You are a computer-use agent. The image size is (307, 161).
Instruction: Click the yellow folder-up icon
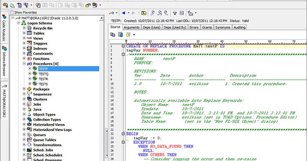144,13
